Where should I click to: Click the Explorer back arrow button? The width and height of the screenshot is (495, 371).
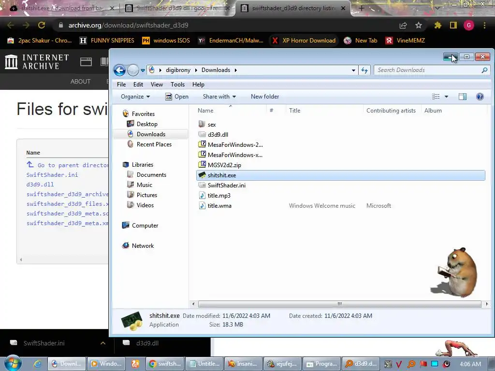coord(120,70)
